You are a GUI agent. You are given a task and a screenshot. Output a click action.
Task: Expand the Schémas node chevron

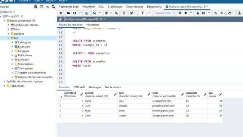[12, 60]
